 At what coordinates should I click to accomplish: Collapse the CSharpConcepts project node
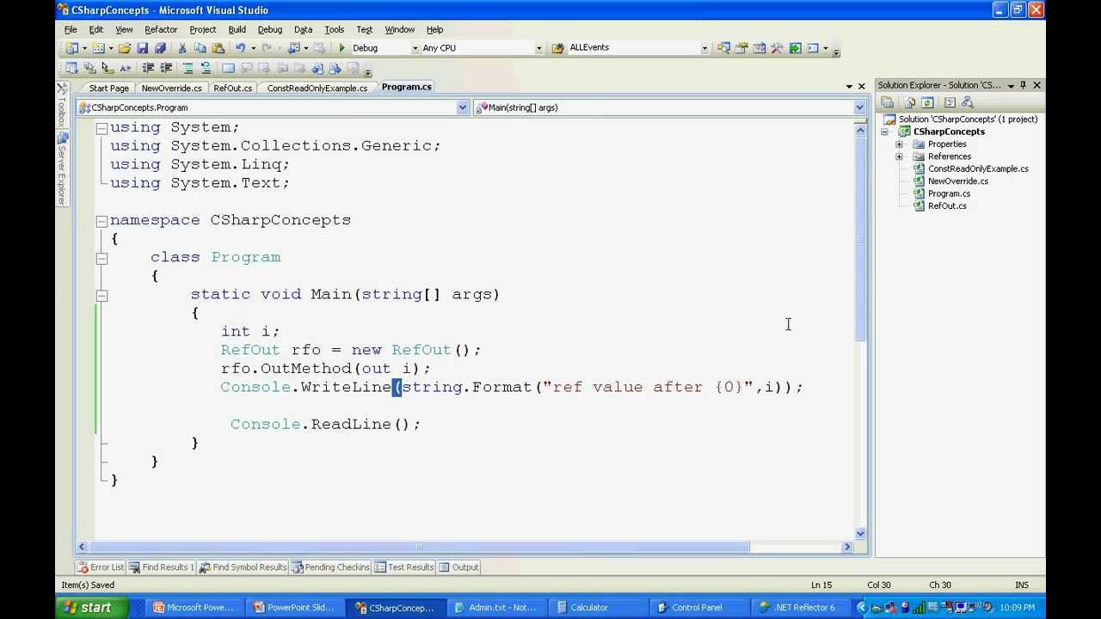pos(885,132)
